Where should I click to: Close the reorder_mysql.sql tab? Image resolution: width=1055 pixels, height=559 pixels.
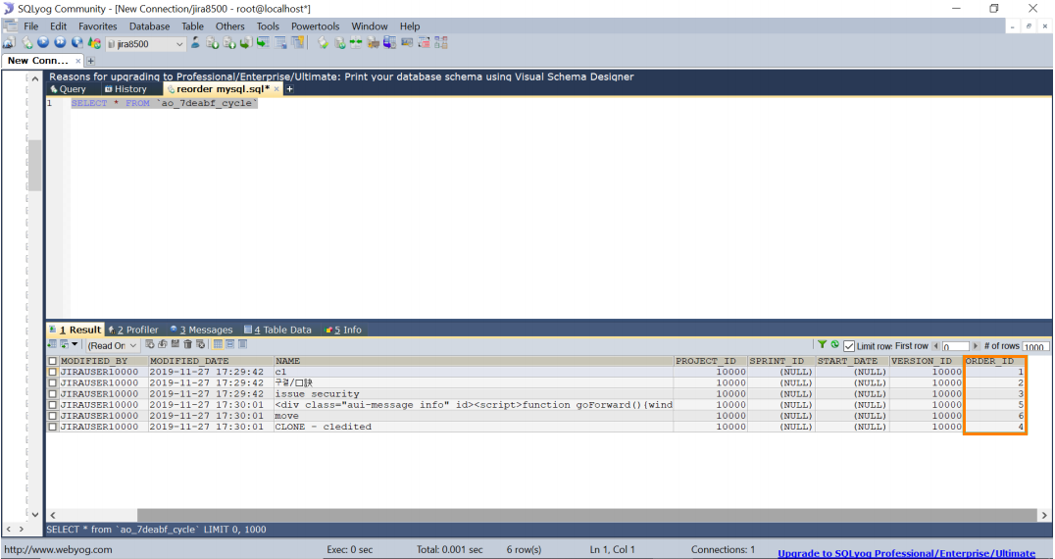276,89
